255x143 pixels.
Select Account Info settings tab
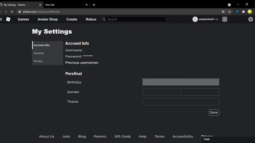pos(47,45)
